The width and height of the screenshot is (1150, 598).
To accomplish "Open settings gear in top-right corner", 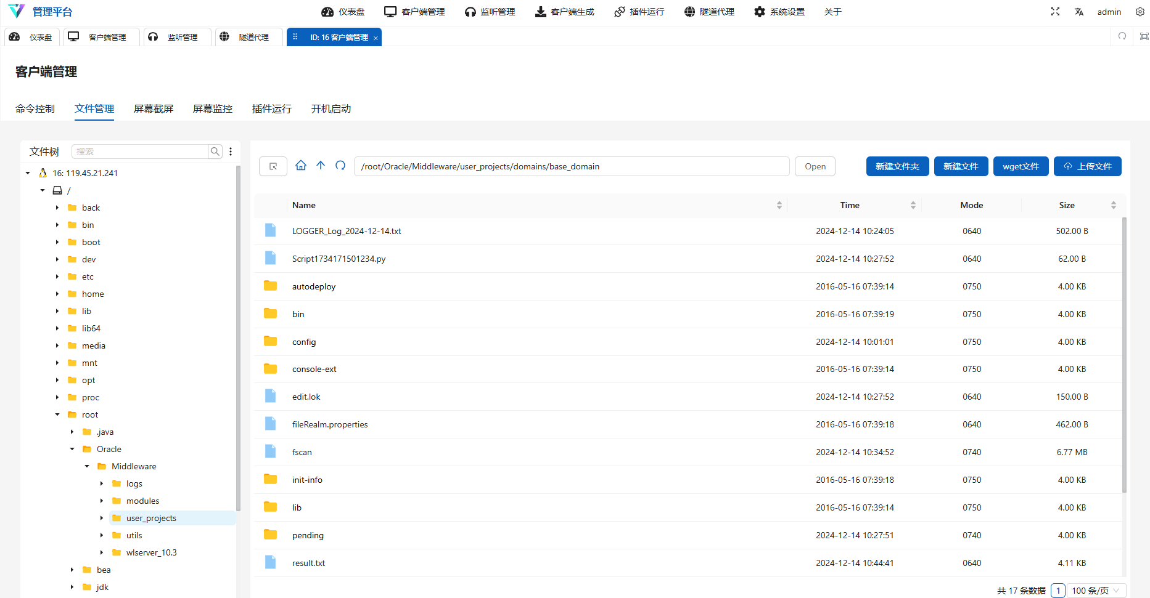I will pyautogui.click(x=1140, y=12).
